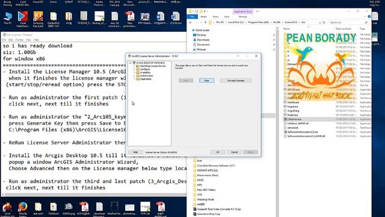The width and height of the screenshot is (385, 217).
Task: Click the Help button in License Server Administrator
Action: (x=135, y=152)
